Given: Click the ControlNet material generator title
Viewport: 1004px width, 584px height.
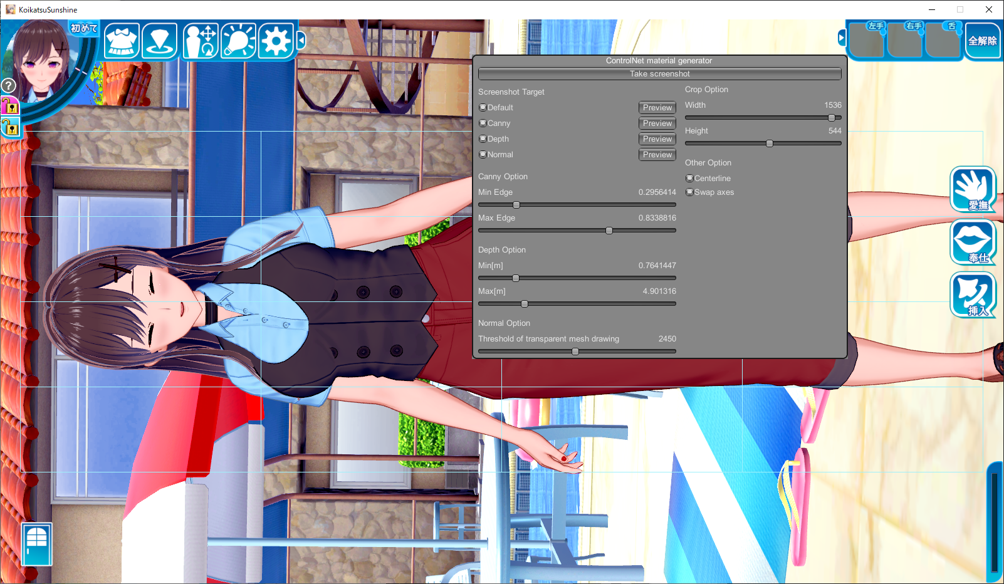Looking at the screenshot, I should [659, 61].
